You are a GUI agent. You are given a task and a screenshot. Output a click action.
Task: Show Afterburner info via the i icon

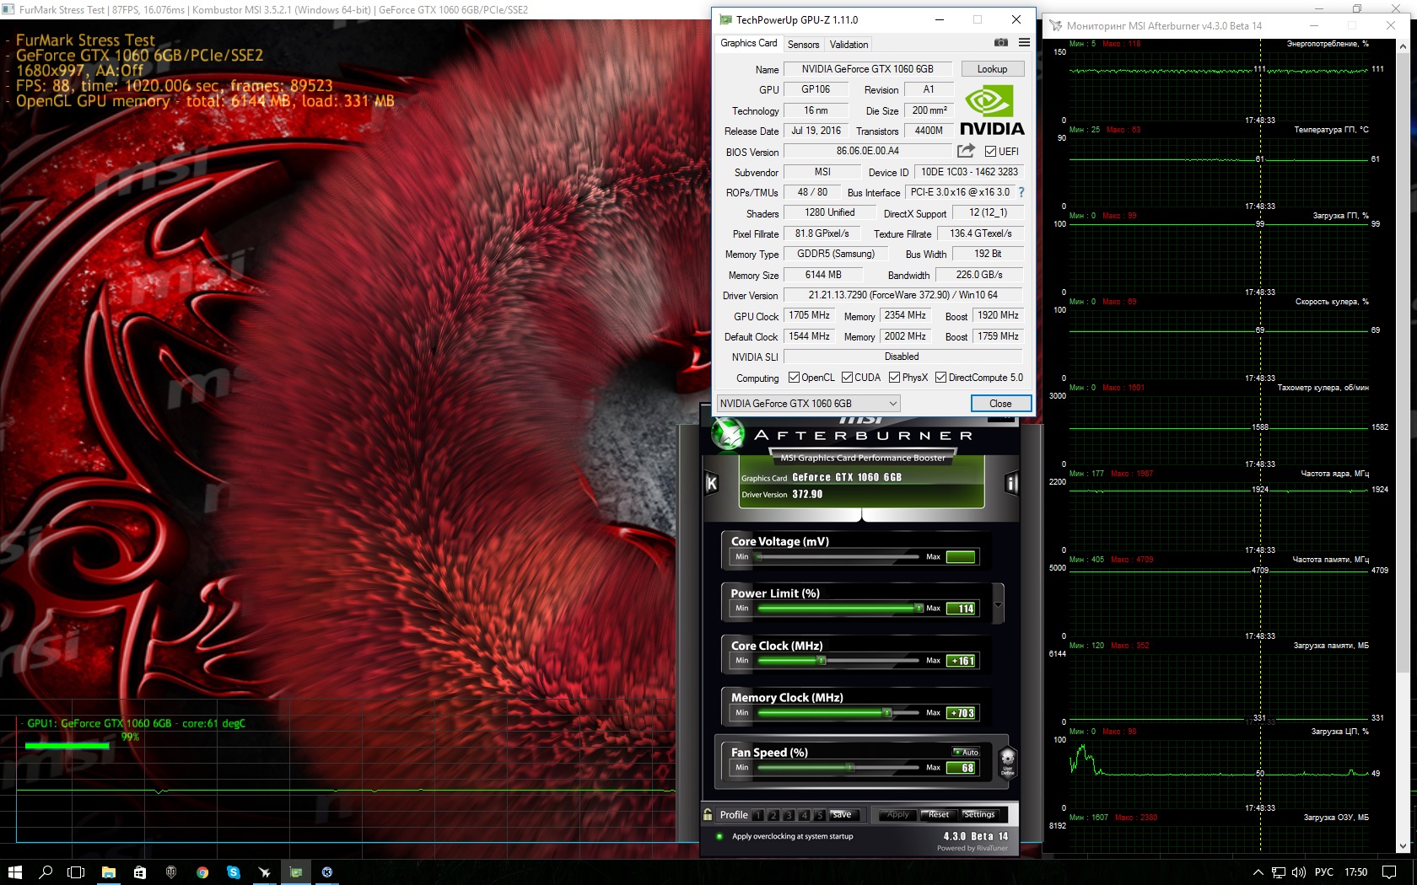pyautogui.click(x=1011, y=483)
